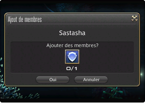Click the Sastasha duty name
145x103 pixels.
72,33
